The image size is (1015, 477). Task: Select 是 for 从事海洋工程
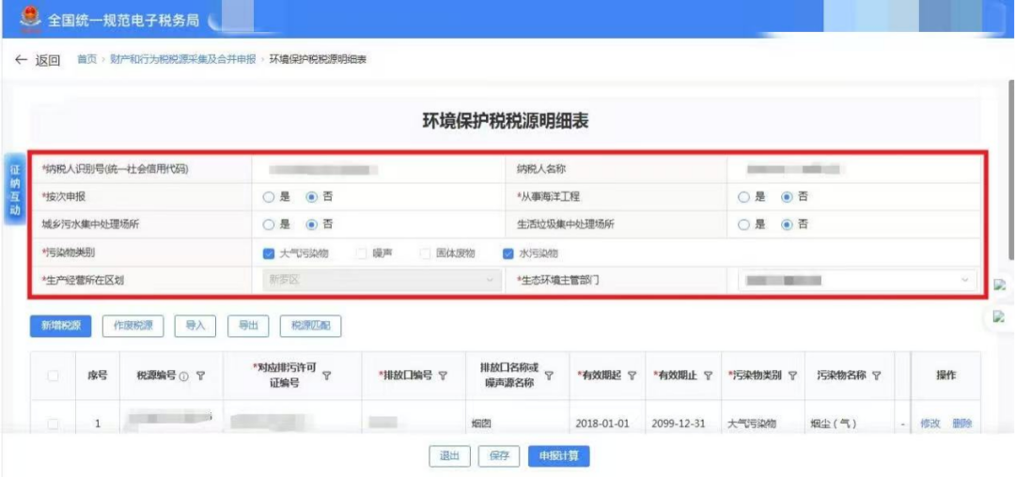(745, 197)
